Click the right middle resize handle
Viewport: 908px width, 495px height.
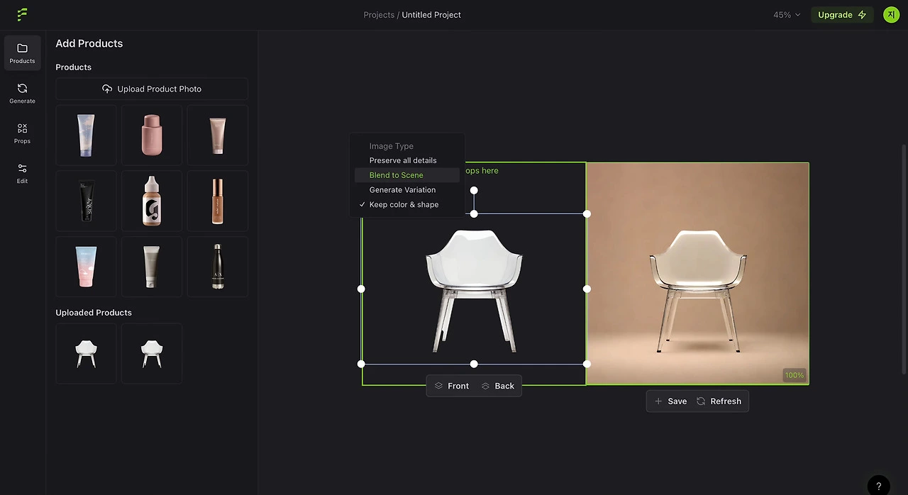pos(587,289)
